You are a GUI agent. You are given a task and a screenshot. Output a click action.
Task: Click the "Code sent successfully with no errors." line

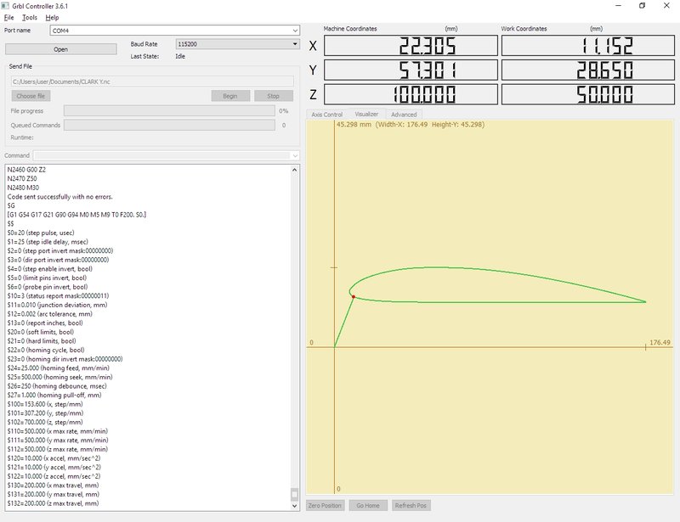coord(59,197)
